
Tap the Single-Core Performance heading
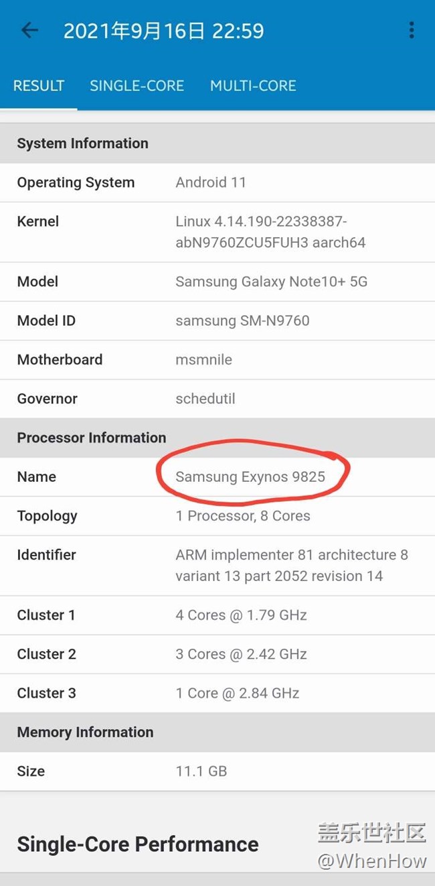pos(138,844)
